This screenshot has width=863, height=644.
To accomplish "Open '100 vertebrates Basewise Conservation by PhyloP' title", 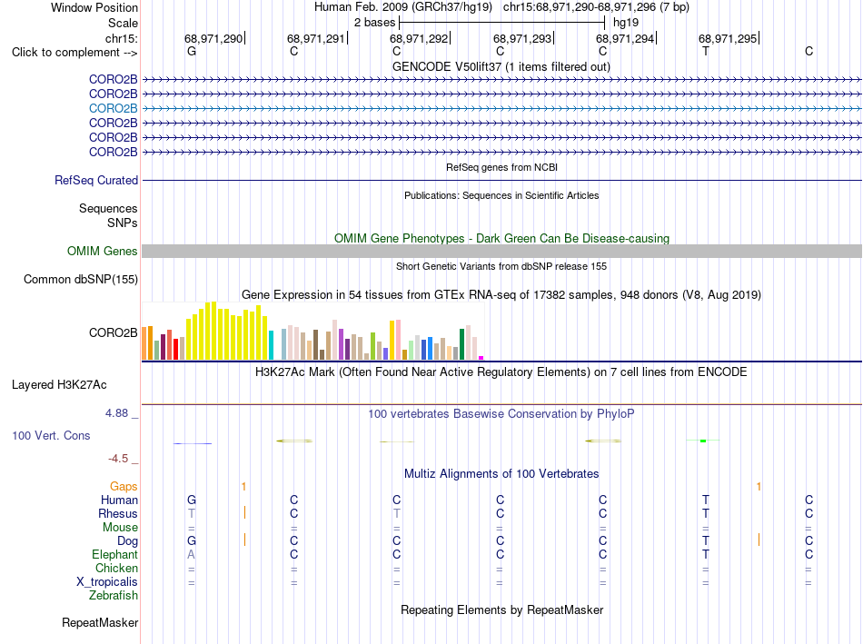I will (x=501, y=414).
